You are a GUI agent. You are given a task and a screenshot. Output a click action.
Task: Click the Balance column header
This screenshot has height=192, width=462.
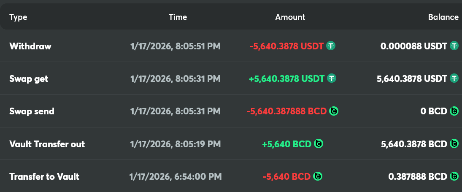pyautogui.click(x=443, y=17)
